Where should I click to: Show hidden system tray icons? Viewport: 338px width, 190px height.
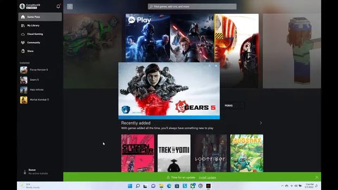[x=282, y=186]
